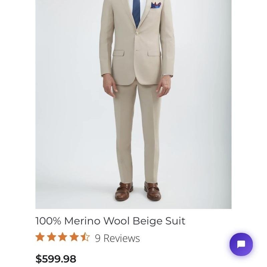Image resolution: width=267 pixels, height=267 pixels.
Task: Click the third rating star
Action: [x=63, y=237]
